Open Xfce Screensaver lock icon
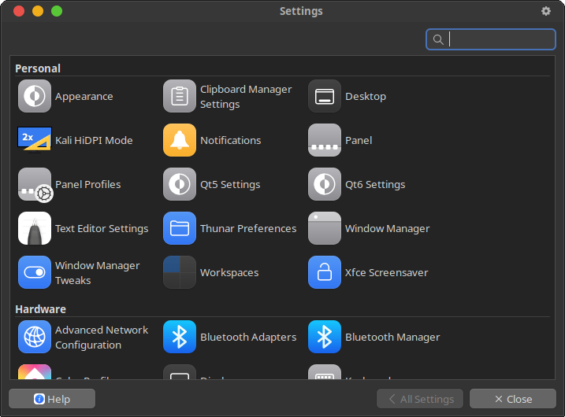 pos(325,272)
